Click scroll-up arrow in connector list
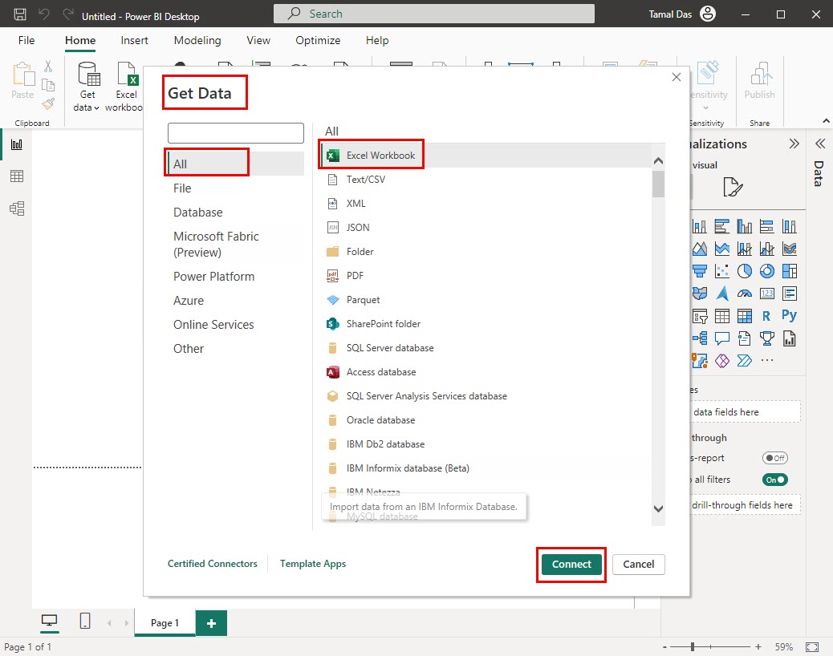 coord(658,161)
